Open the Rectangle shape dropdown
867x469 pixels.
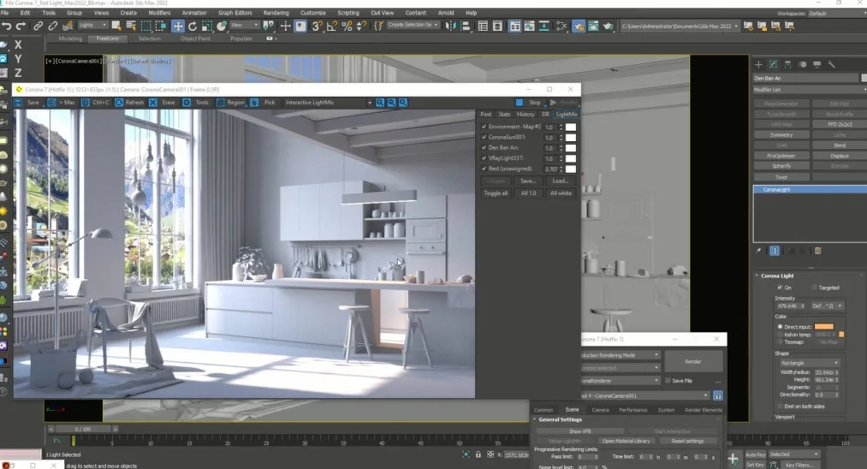[x=810, y=363]
